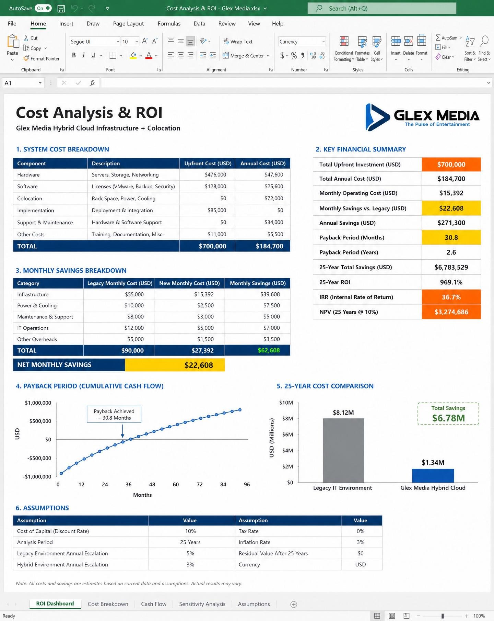Click the Borders icon
The width and height of the screenshot is (494, 621).
pyautogui.click(x=113, y=55)
